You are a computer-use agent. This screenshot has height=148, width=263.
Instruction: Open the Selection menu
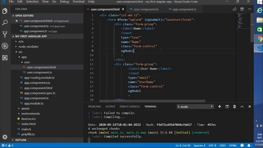pyautogui.click(x=32, y=2)
